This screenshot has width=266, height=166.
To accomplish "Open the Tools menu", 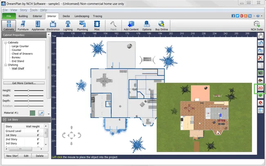I will (x=34, y=10).
